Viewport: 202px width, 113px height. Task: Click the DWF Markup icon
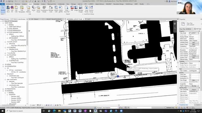[28, 9]
